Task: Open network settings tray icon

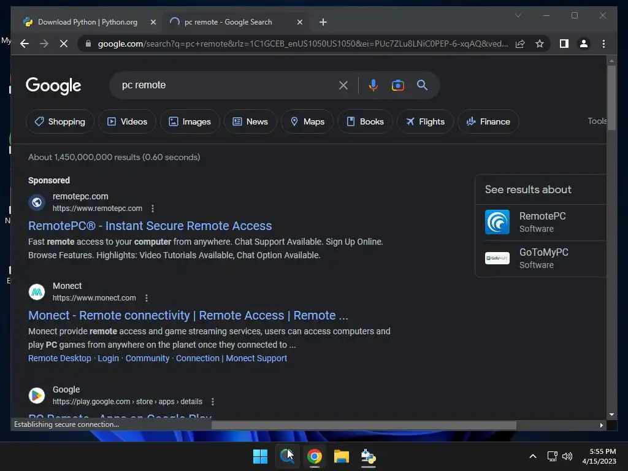Action: pos(553,456)
